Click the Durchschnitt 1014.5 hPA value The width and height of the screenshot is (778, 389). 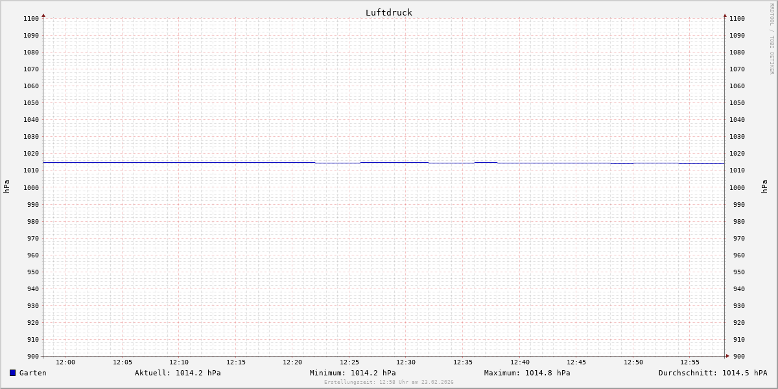point(713,373)
